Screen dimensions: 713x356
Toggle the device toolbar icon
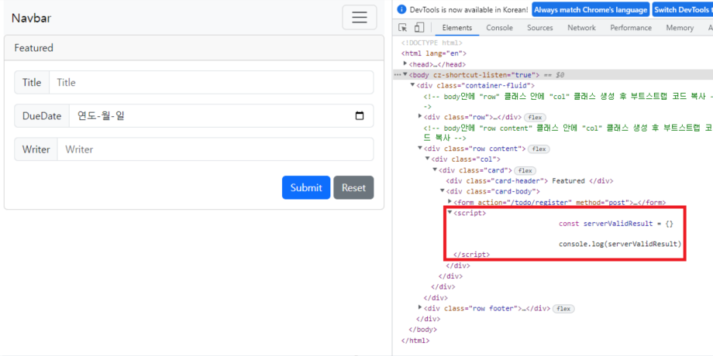point(418,28)
